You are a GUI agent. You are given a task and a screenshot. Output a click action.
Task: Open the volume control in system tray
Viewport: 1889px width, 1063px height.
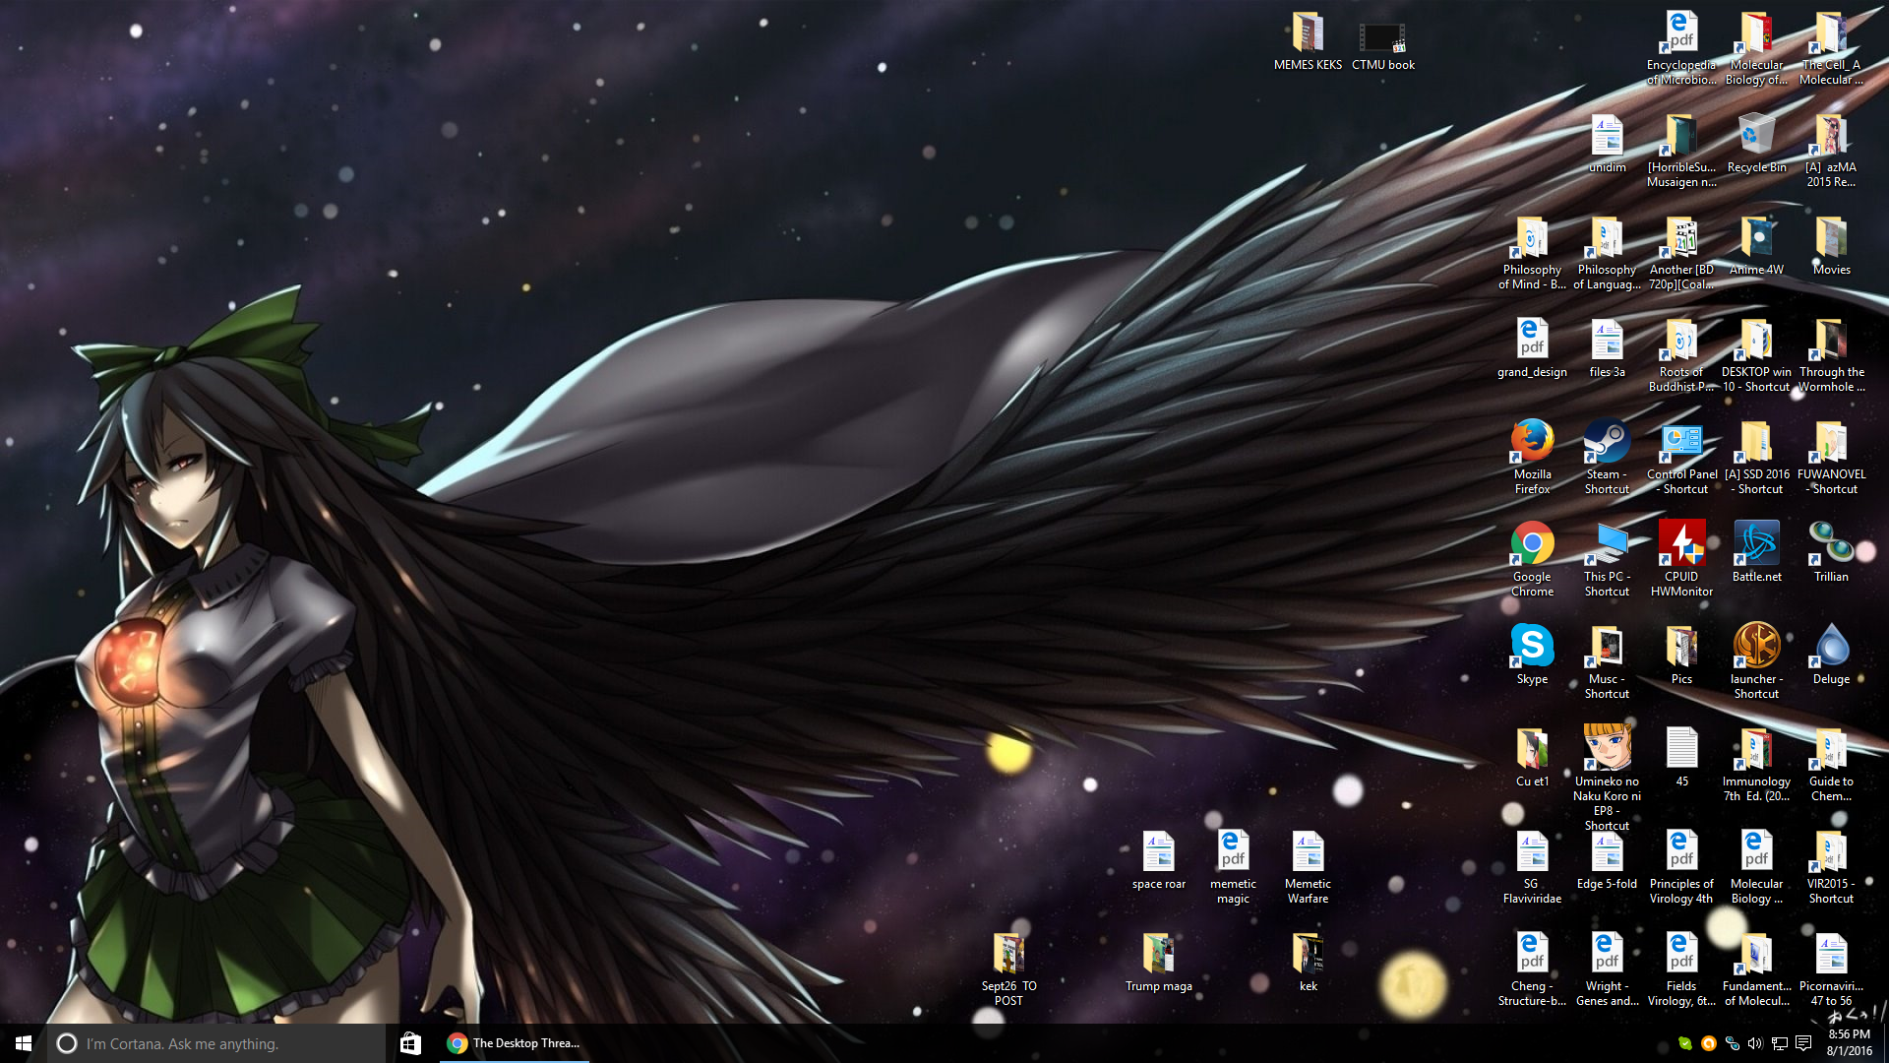1755,1043
